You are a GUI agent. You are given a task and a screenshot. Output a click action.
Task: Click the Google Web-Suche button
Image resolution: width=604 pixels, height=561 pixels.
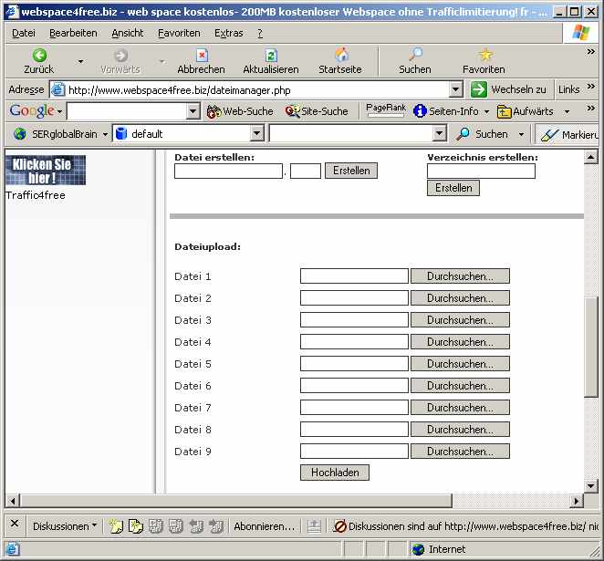point(241,111)
